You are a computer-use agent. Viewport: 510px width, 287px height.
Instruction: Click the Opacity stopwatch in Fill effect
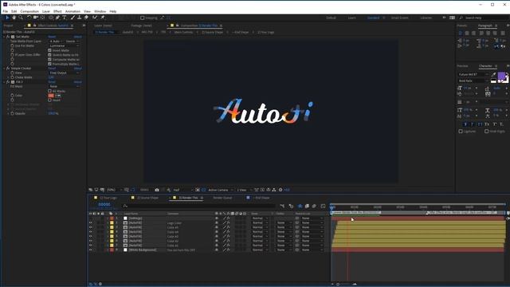(13, 113)
